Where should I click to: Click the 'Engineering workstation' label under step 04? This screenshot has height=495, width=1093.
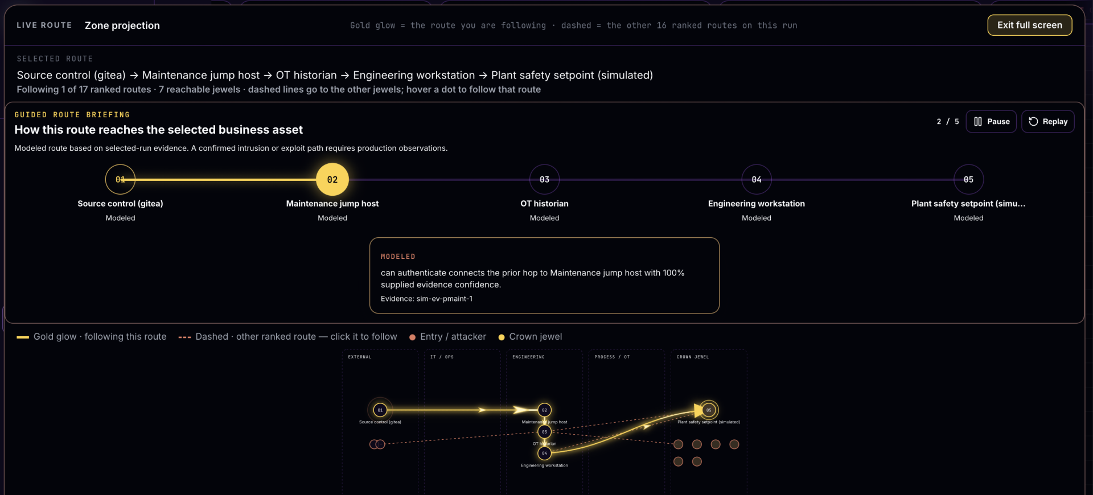pyautogui.click(x=757, y=204)
